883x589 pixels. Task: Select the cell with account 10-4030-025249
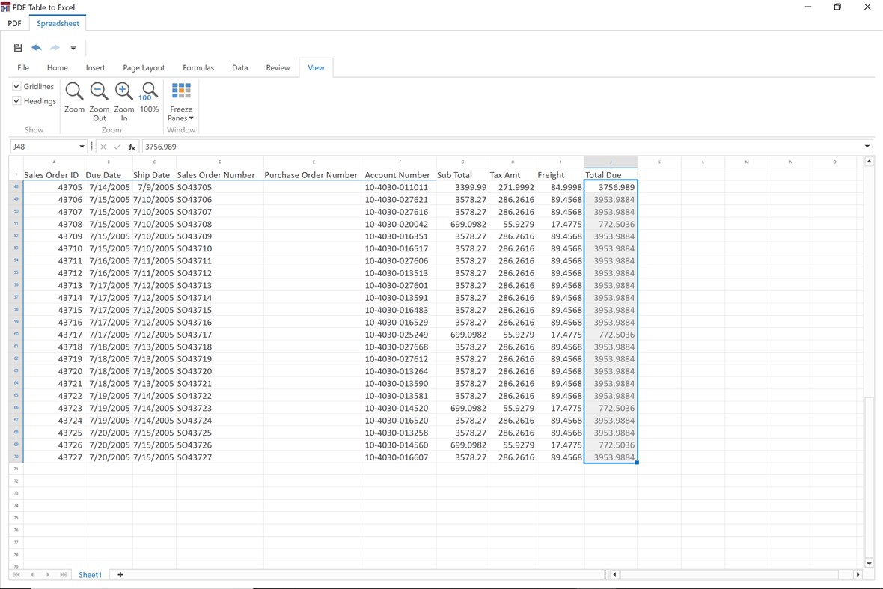[400, 335]
